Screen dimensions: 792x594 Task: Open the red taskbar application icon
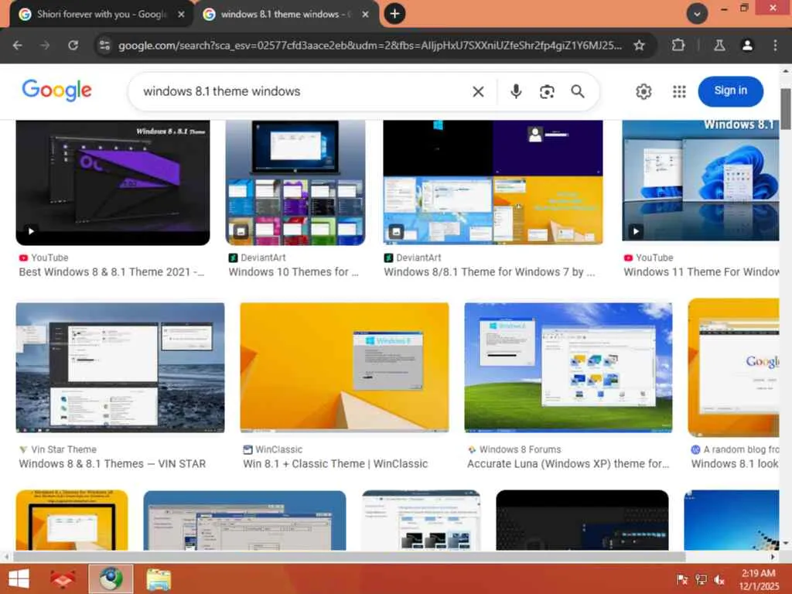coord(63,579)
